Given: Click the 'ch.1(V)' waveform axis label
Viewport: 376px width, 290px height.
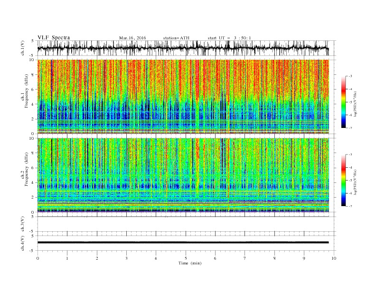Looking at the screenshot, I should pos(23,48).
